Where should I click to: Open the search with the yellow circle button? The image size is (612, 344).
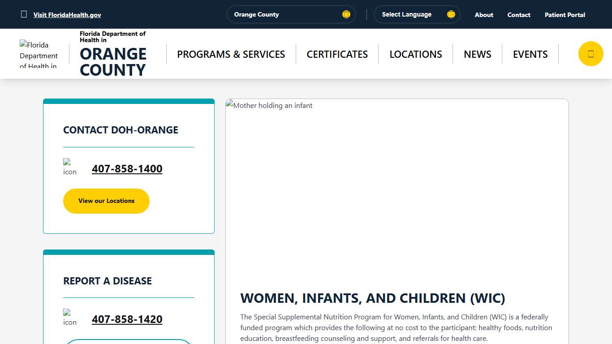click(590, 53)
